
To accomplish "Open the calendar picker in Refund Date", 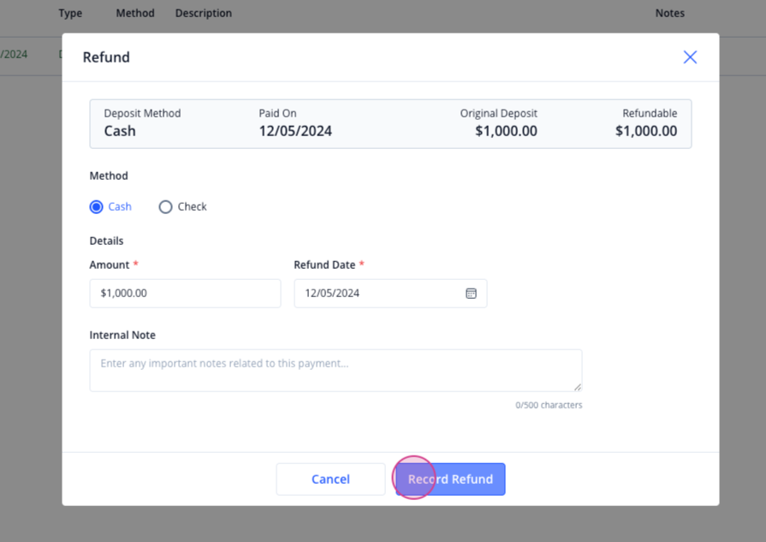I will (471, 293).
